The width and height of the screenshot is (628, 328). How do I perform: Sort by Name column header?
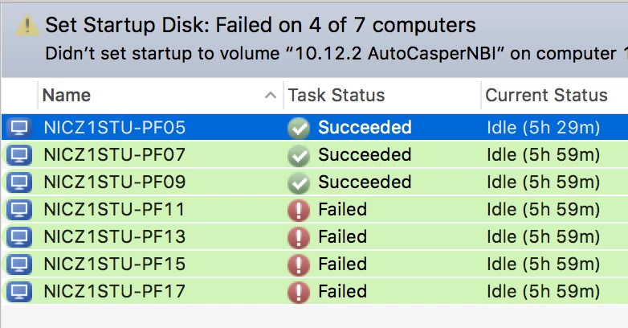click(66, 96)
